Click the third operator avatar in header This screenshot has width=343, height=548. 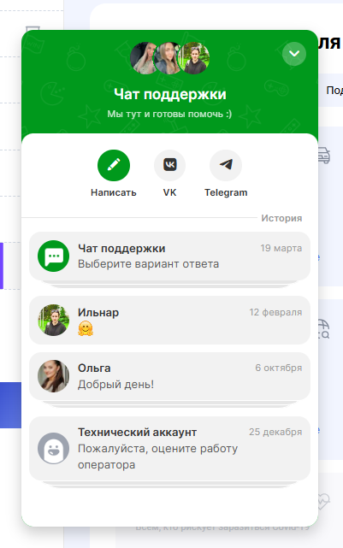(x=193, y=58)
